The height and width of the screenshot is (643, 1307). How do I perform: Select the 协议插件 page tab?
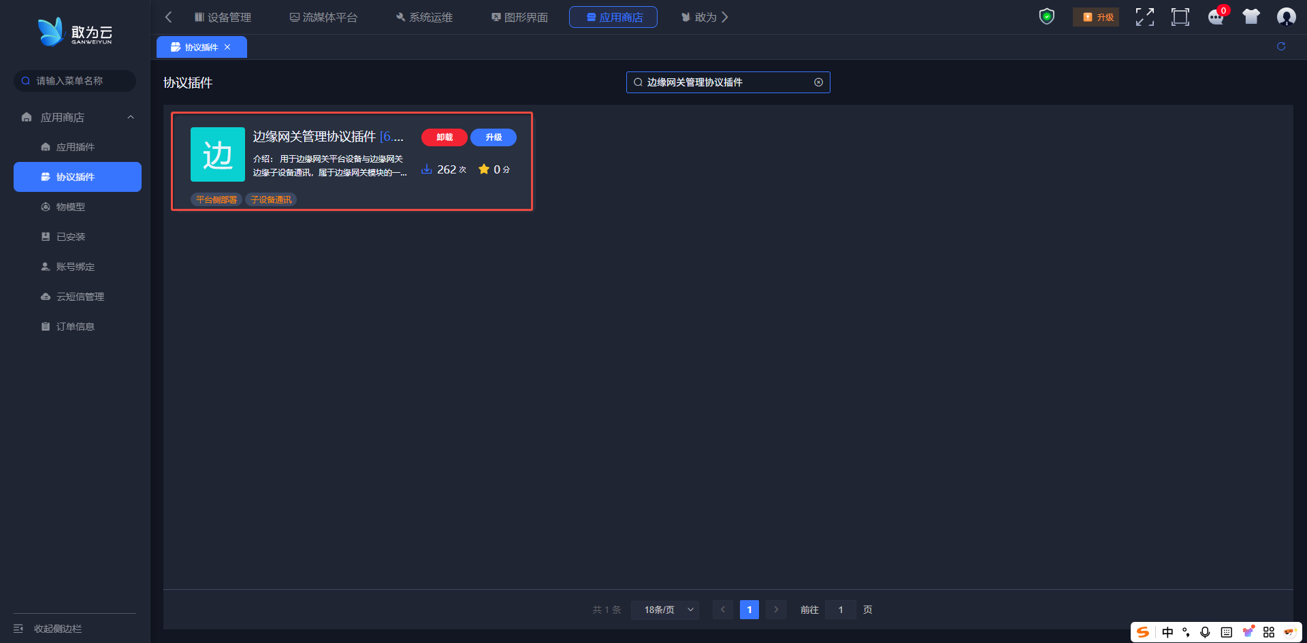click(x=201, y=47)
